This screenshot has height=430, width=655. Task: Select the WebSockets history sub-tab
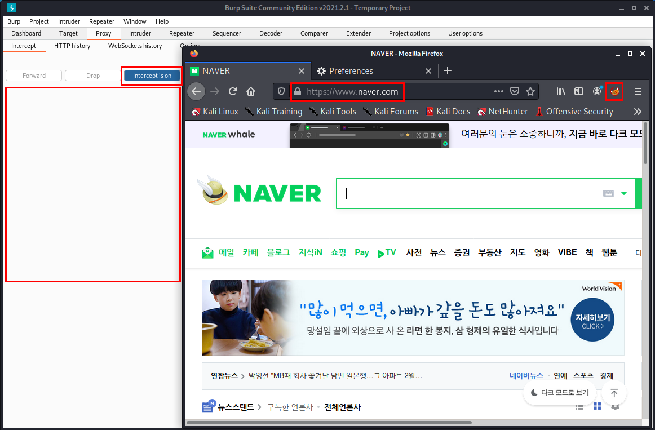[x=135, y=46]
